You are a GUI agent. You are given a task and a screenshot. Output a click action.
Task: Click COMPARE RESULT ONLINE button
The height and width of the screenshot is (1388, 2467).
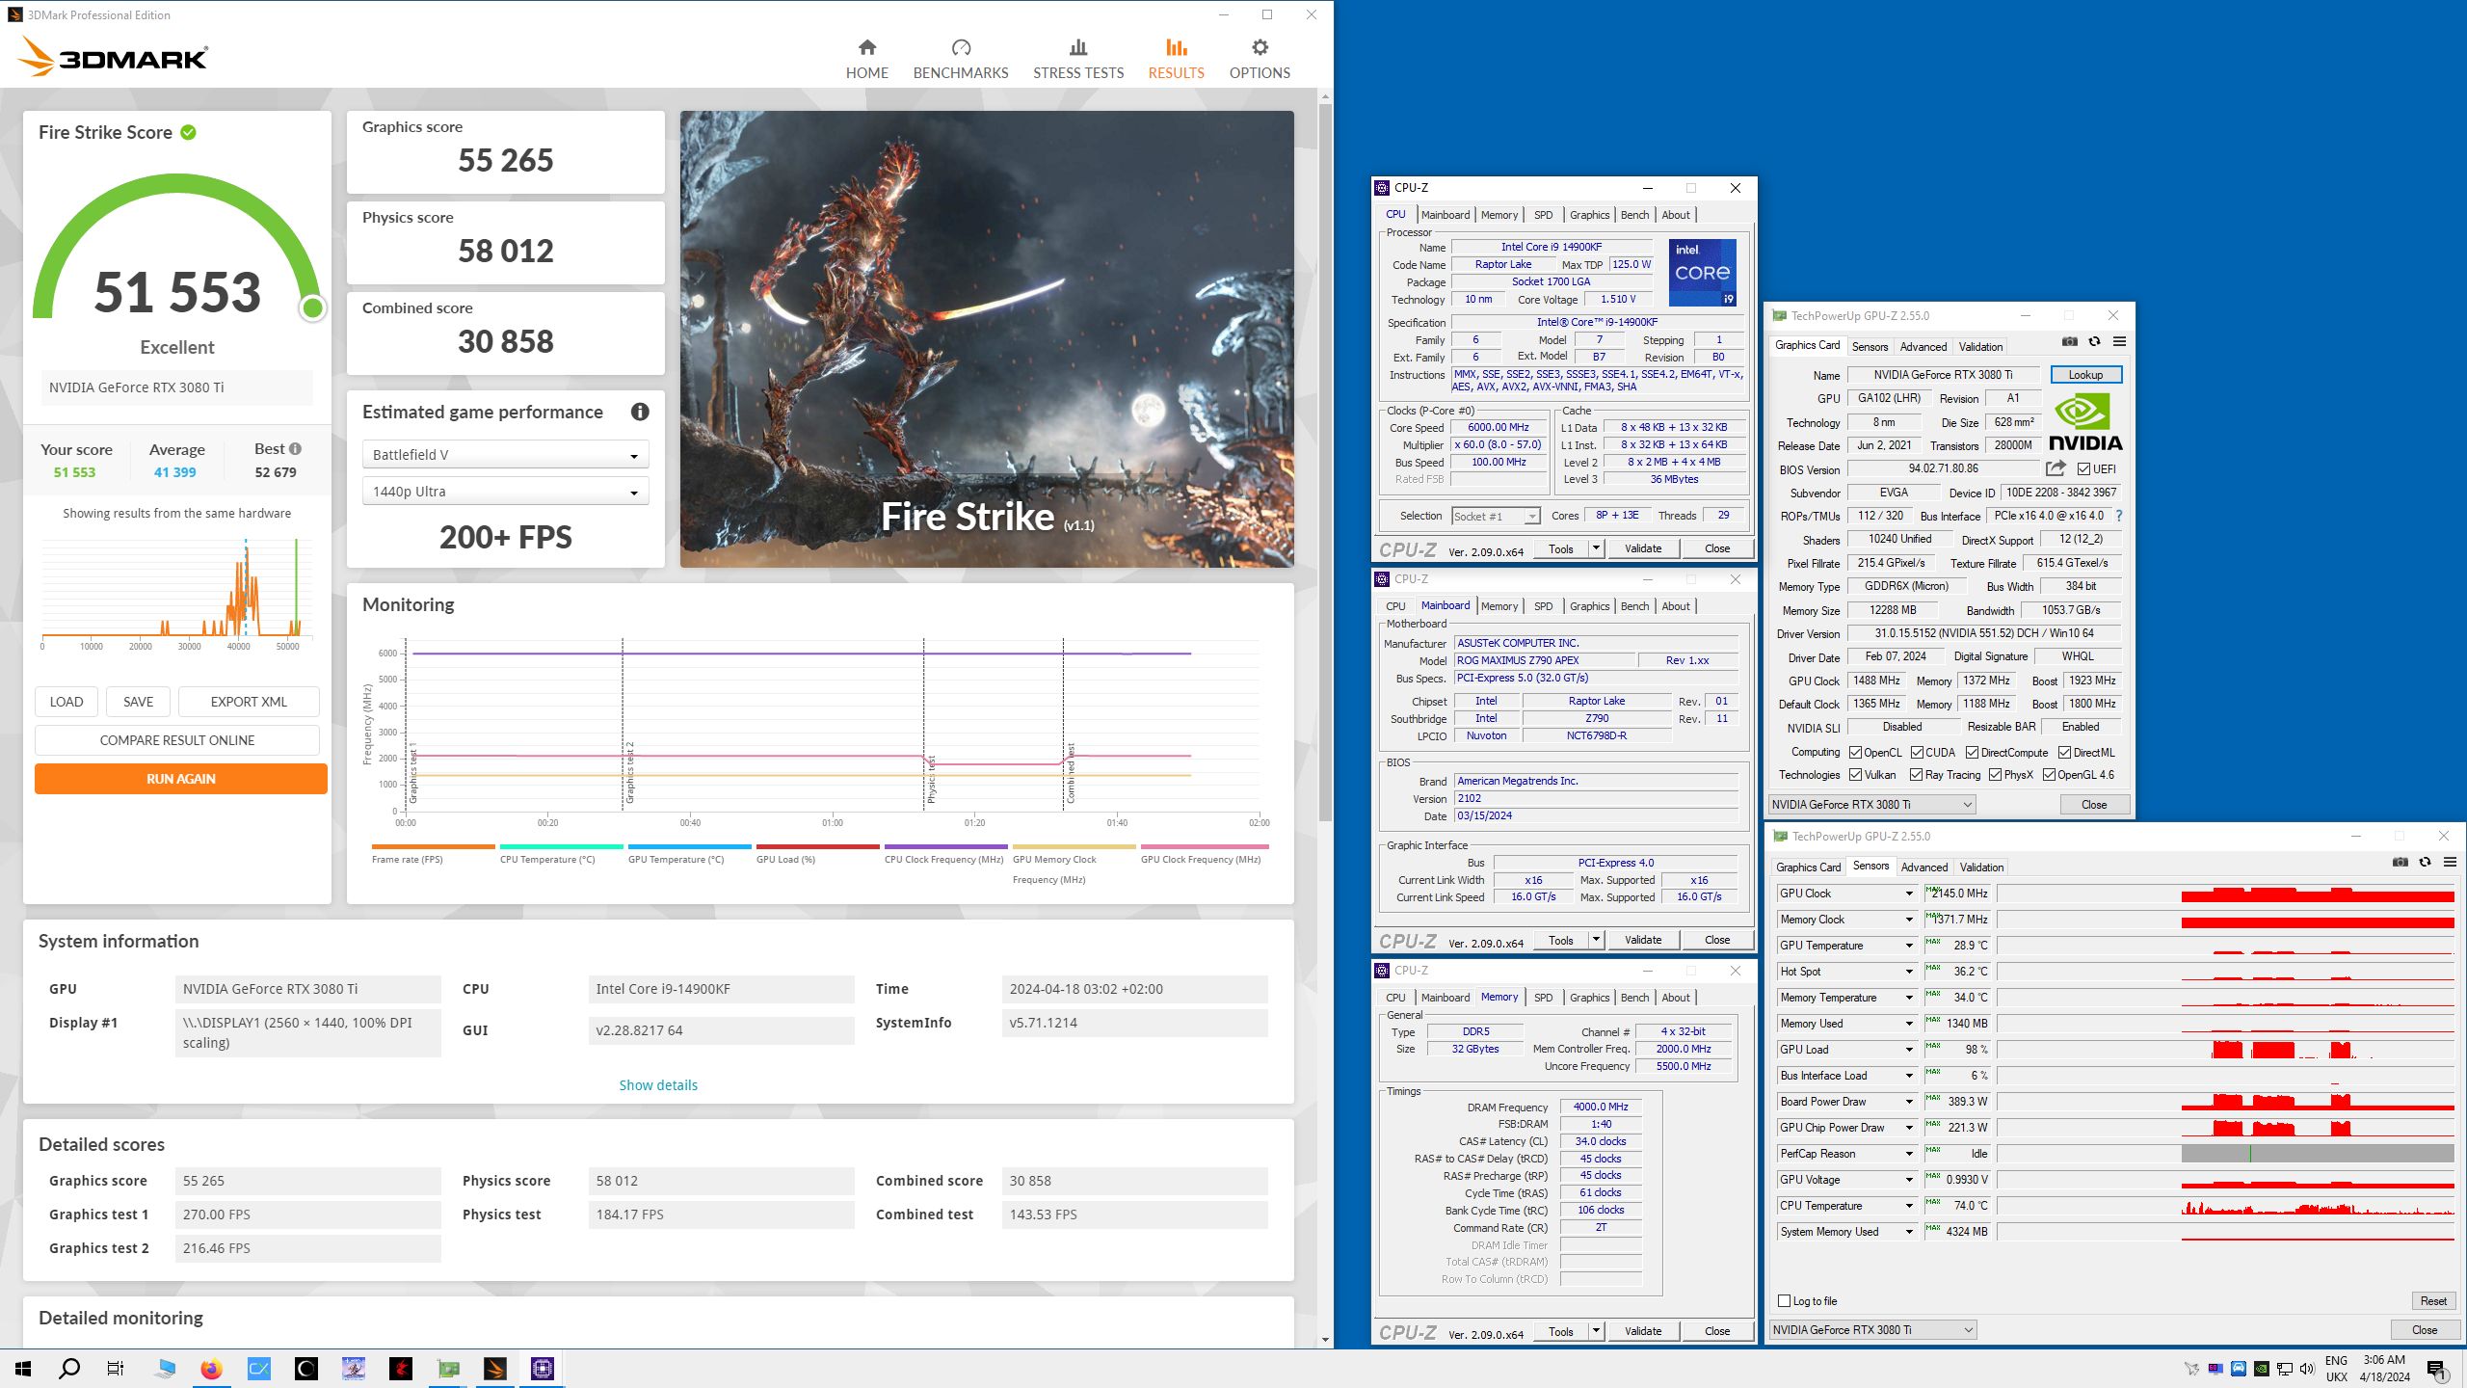(177, 740)
